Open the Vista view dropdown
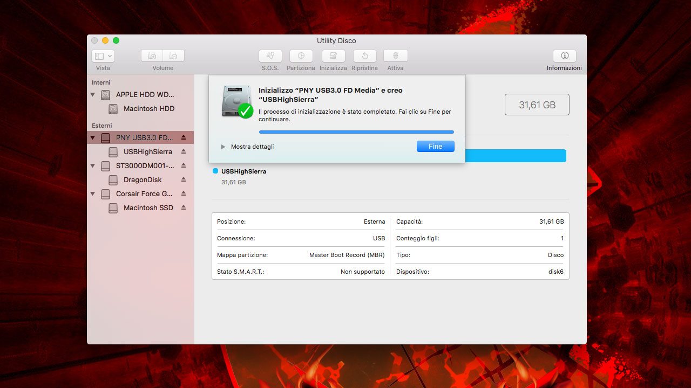691x388 pixels. (103, 56)
